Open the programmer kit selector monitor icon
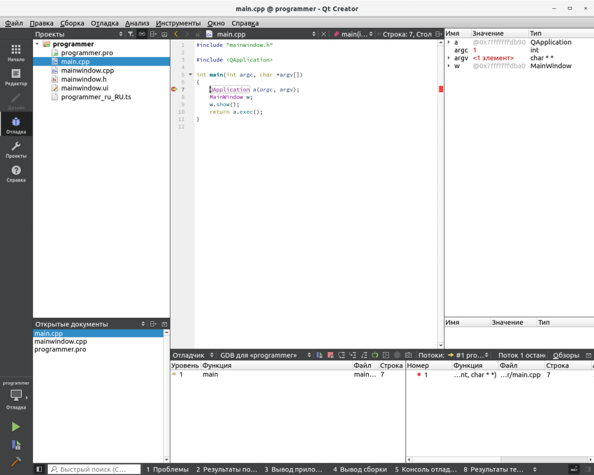 [x=16, y=396]
